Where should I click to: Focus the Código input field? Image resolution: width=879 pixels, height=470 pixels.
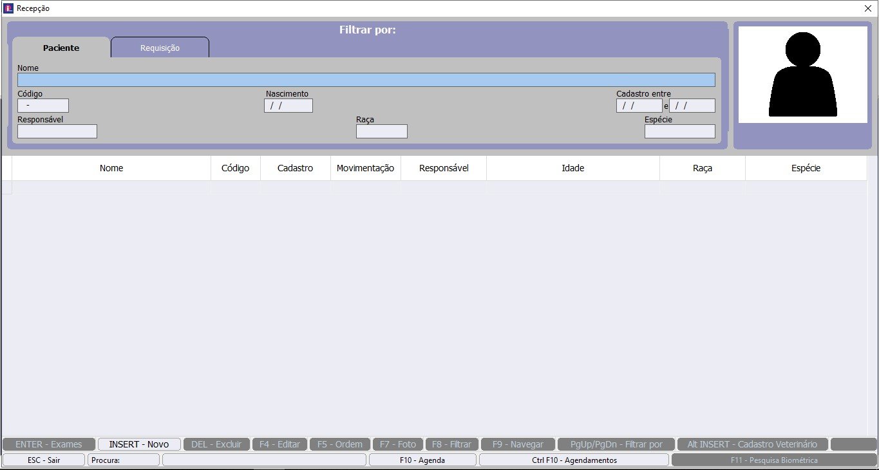point(43,106)
